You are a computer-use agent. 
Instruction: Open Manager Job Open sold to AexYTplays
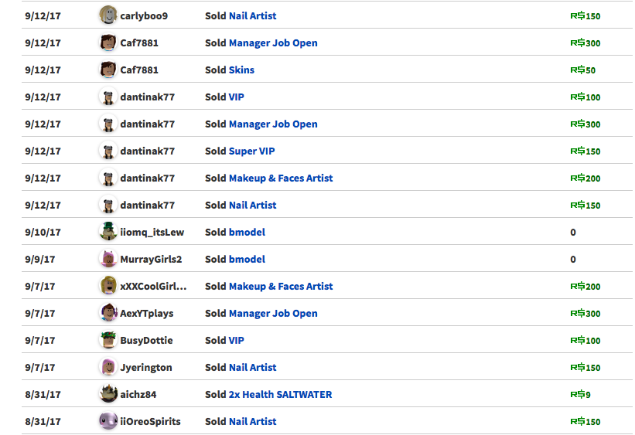(273, 314)
